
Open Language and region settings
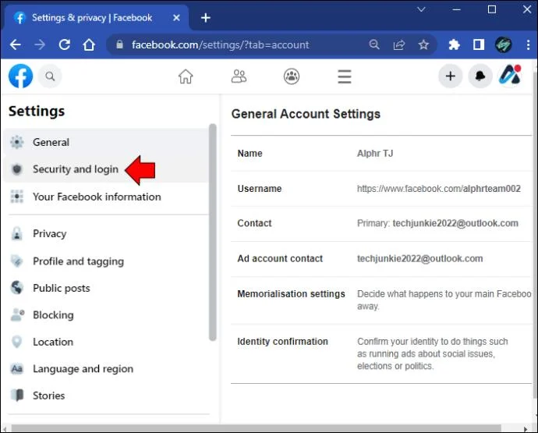[x=105, y=368]
